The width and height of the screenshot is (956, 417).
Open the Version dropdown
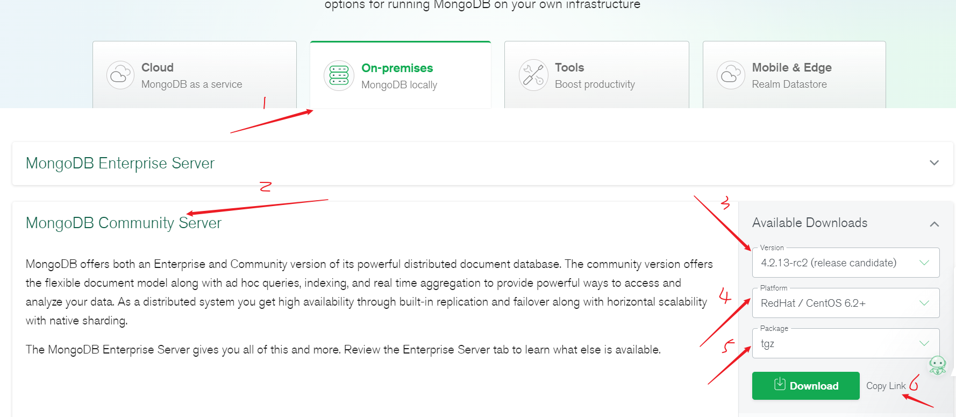[846, 263]
